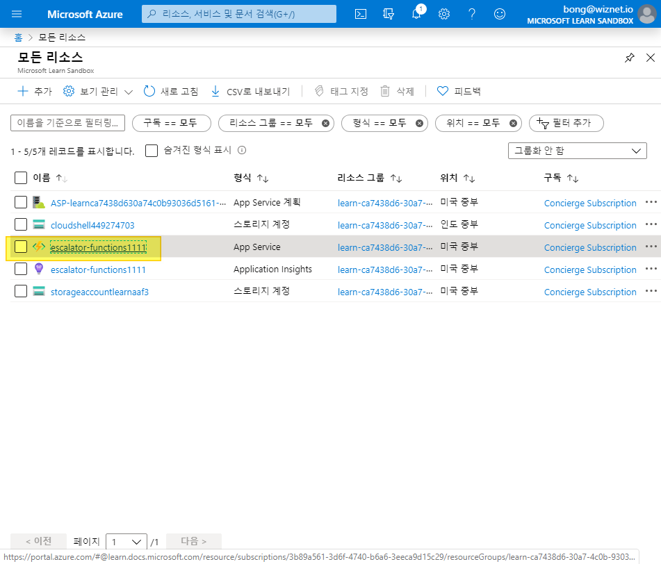661x564 pixels.
Task: Click the Application Insights bulb icon
Action: [39, 269]
